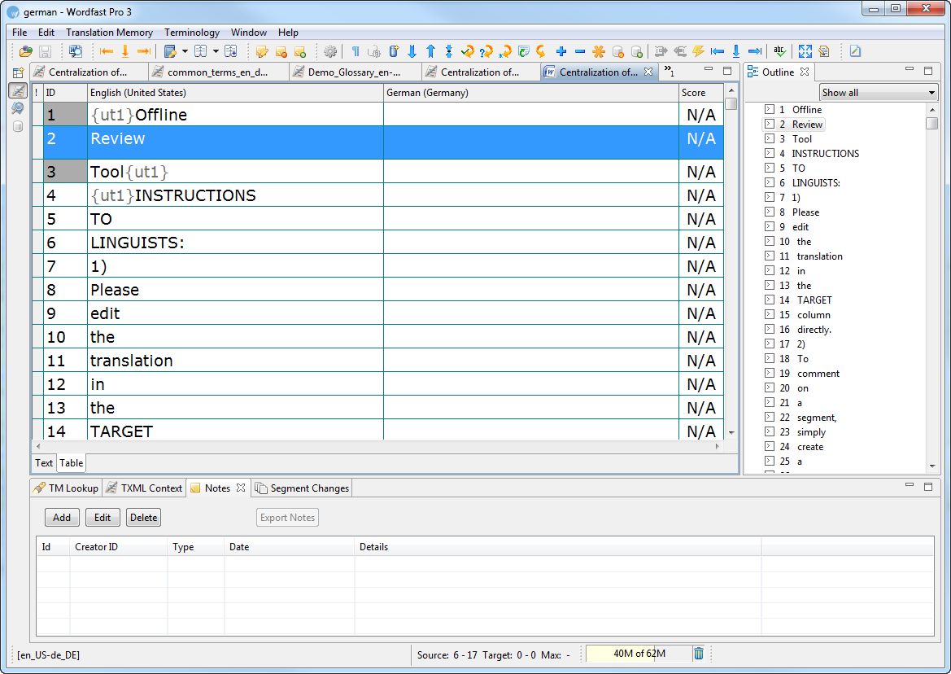Open the File menu
This screenshot has width=951, height=674.
point(20,32)
